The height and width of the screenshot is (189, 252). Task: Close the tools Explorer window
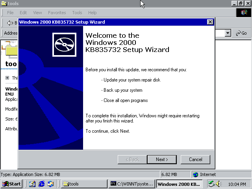tap(248, 4)
